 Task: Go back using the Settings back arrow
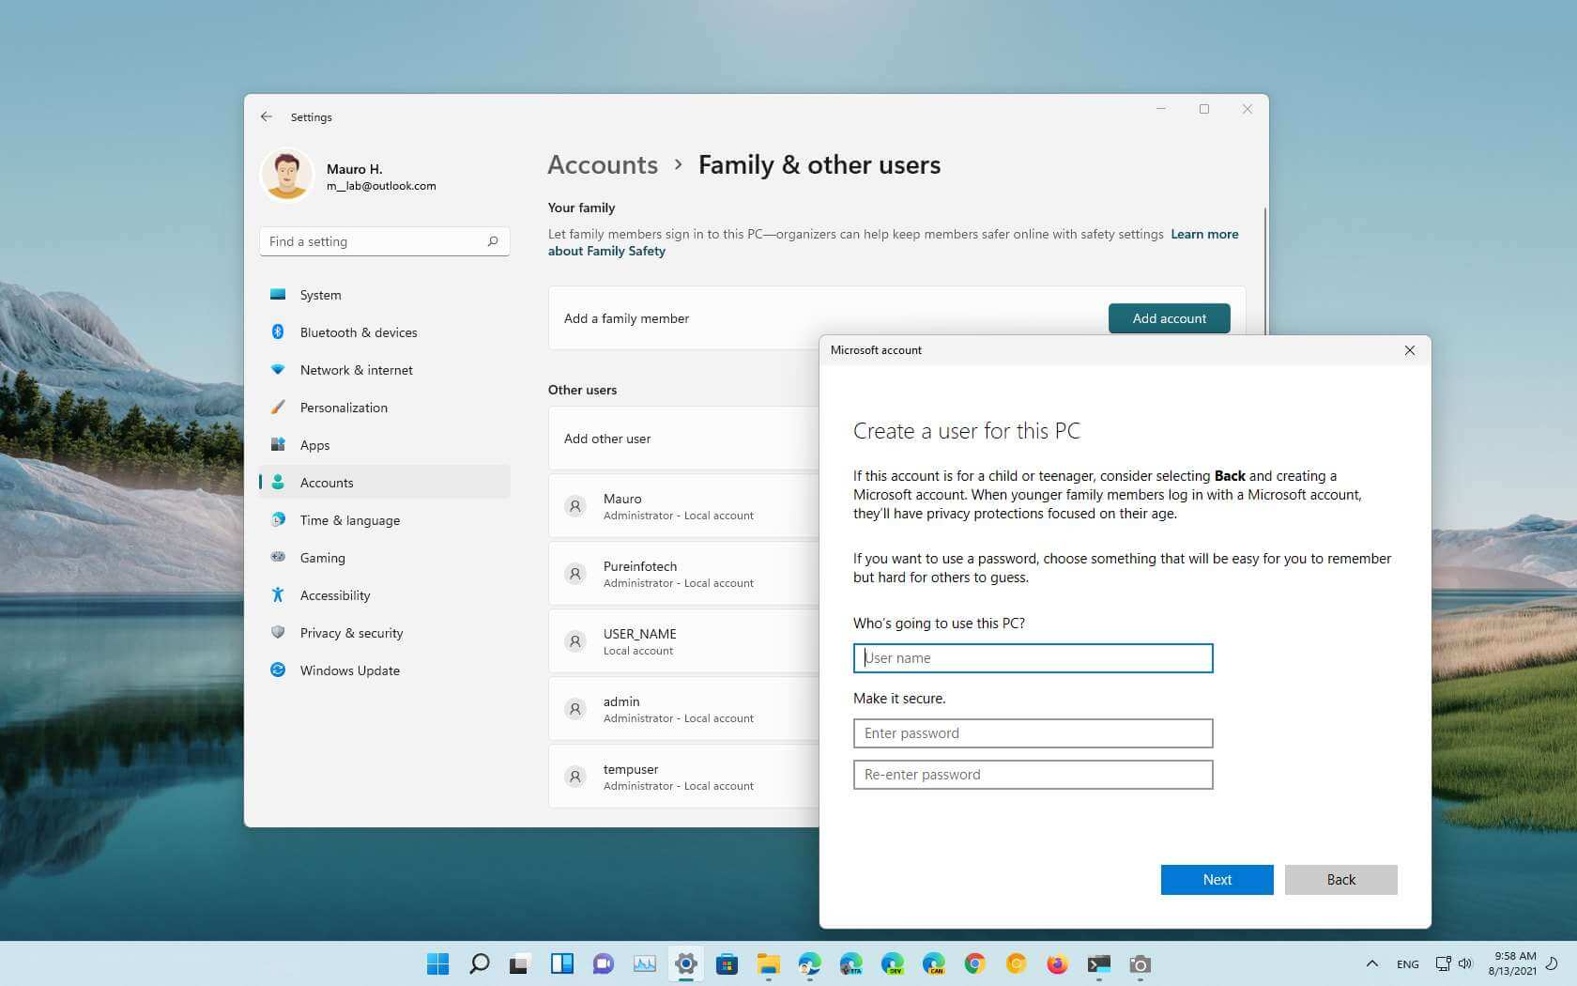coord(267,116)
